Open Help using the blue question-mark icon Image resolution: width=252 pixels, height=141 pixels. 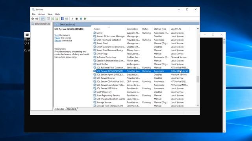coord(62,19)
